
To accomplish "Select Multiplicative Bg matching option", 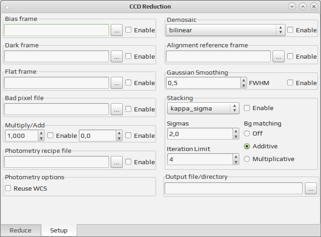I will click(247, 159).
